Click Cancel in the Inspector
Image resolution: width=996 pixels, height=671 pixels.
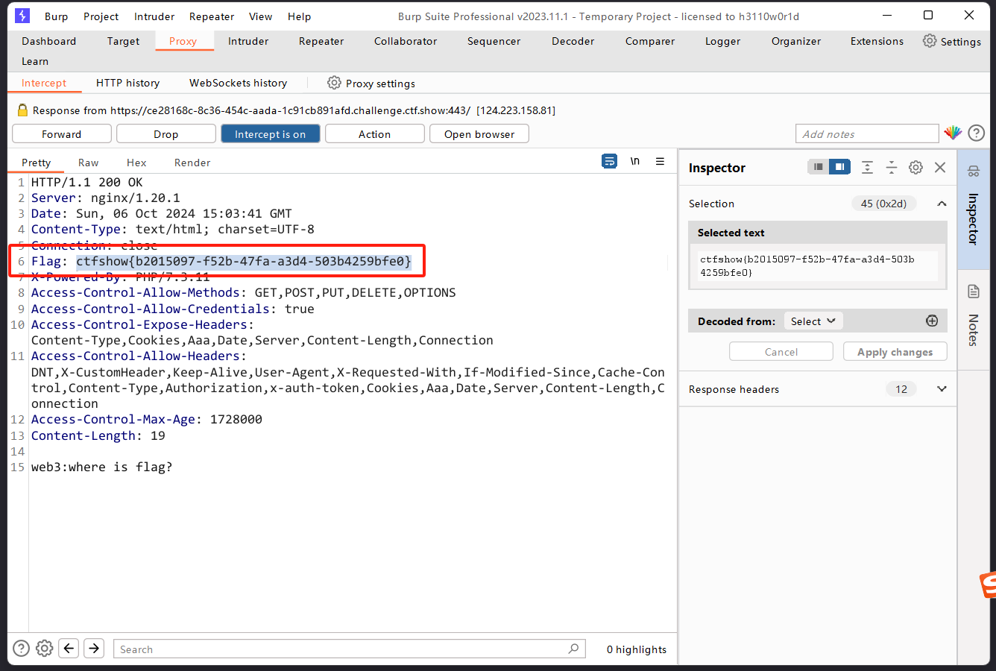[x=781, y=351]
